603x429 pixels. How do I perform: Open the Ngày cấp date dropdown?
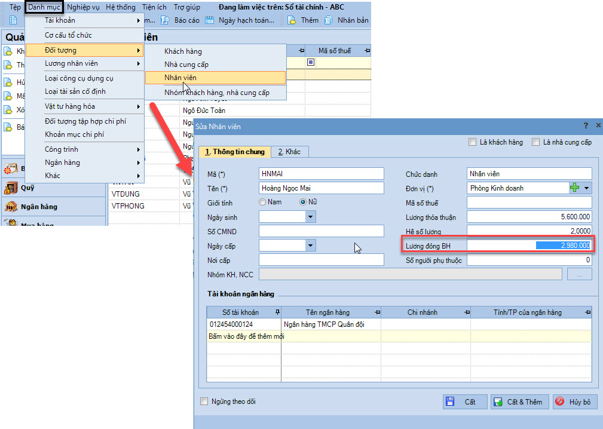point(310,245)
